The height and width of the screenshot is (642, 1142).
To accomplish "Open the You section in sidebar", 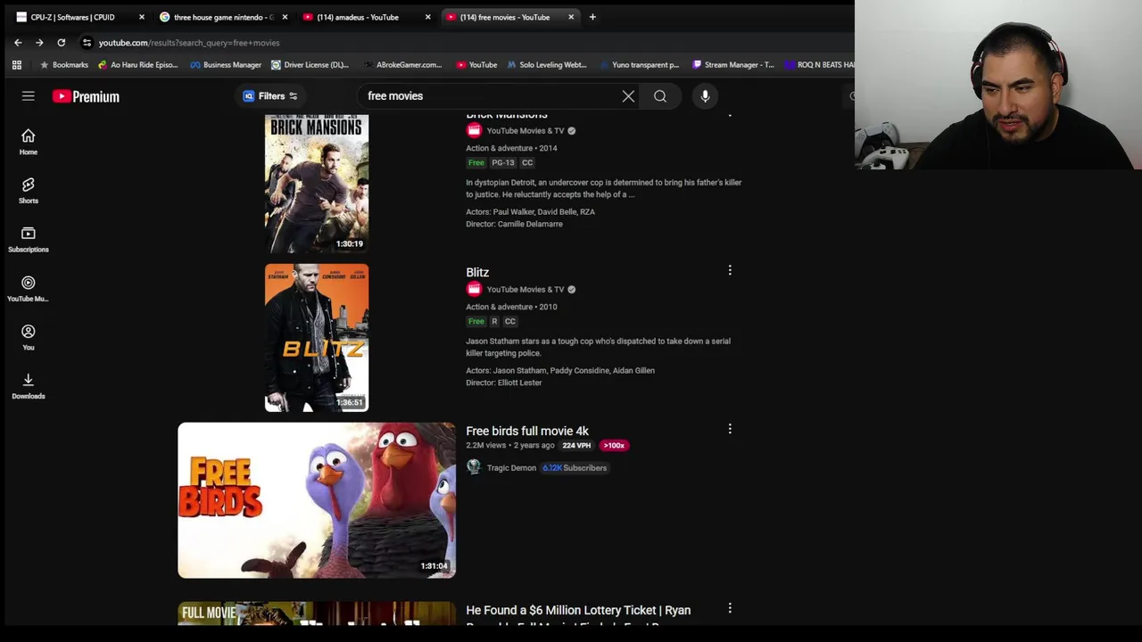I will point(28,337).
